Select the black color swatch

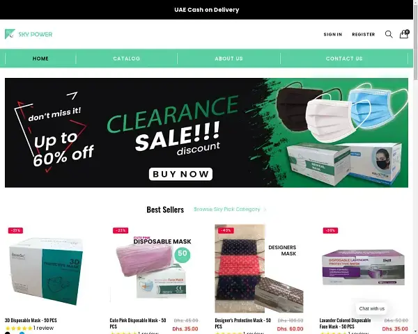(8, 333)
